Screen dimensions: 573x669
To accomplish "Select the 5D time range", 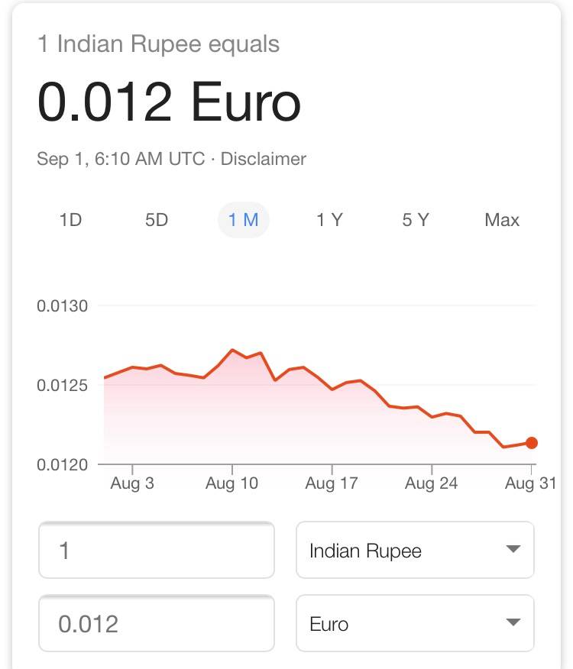I will [157, 220].
